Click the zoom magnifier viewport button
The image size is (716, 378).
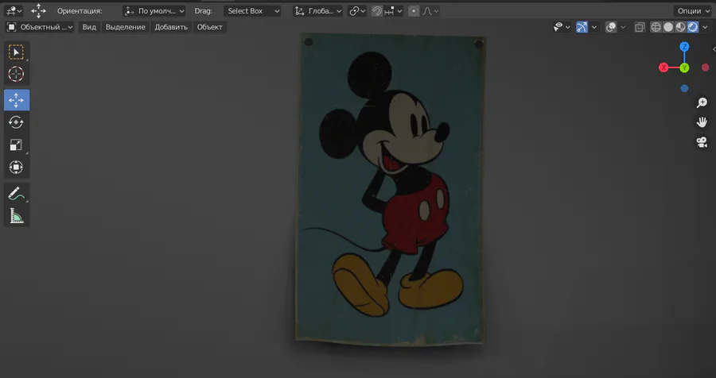pyautogui.click(x=702, y=102)
